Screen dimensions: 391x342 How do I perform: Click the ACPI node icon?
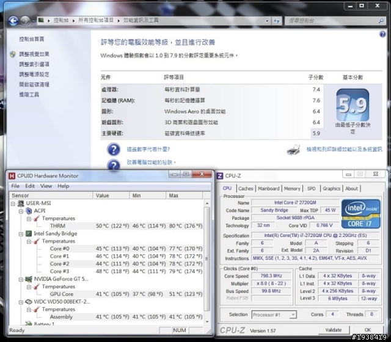29,211
